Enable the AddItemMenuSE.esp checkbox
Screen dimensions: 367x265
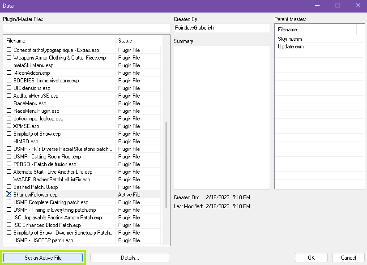tap(9, 95)
